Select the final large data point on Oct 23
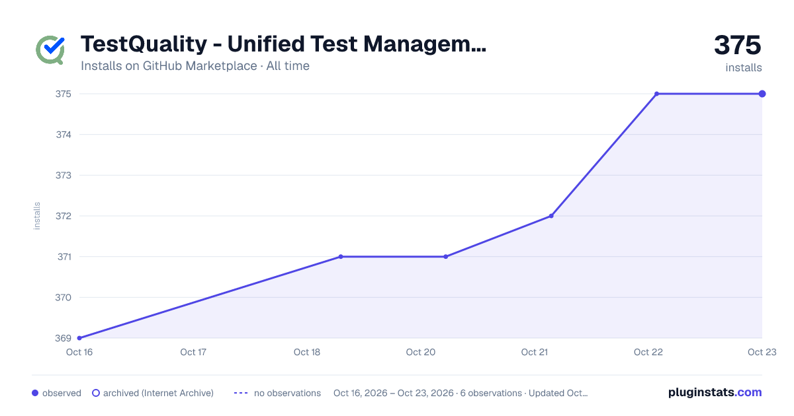Viewport: 794px width, 416px height. click(762, 94)
